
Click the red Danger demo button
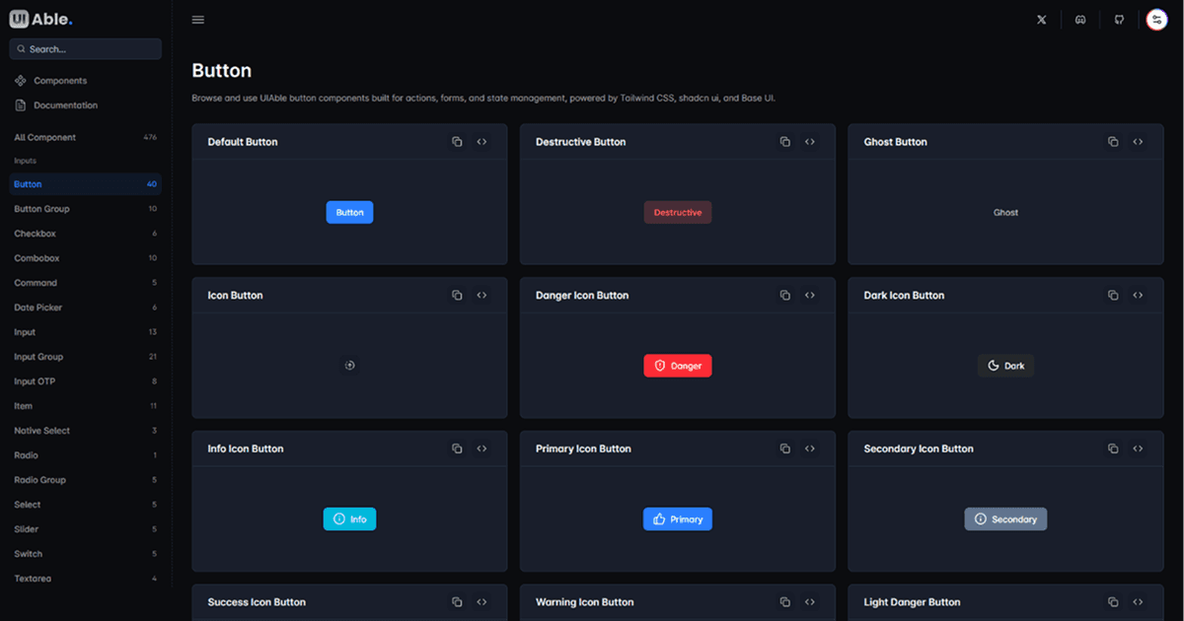point(678,366)
